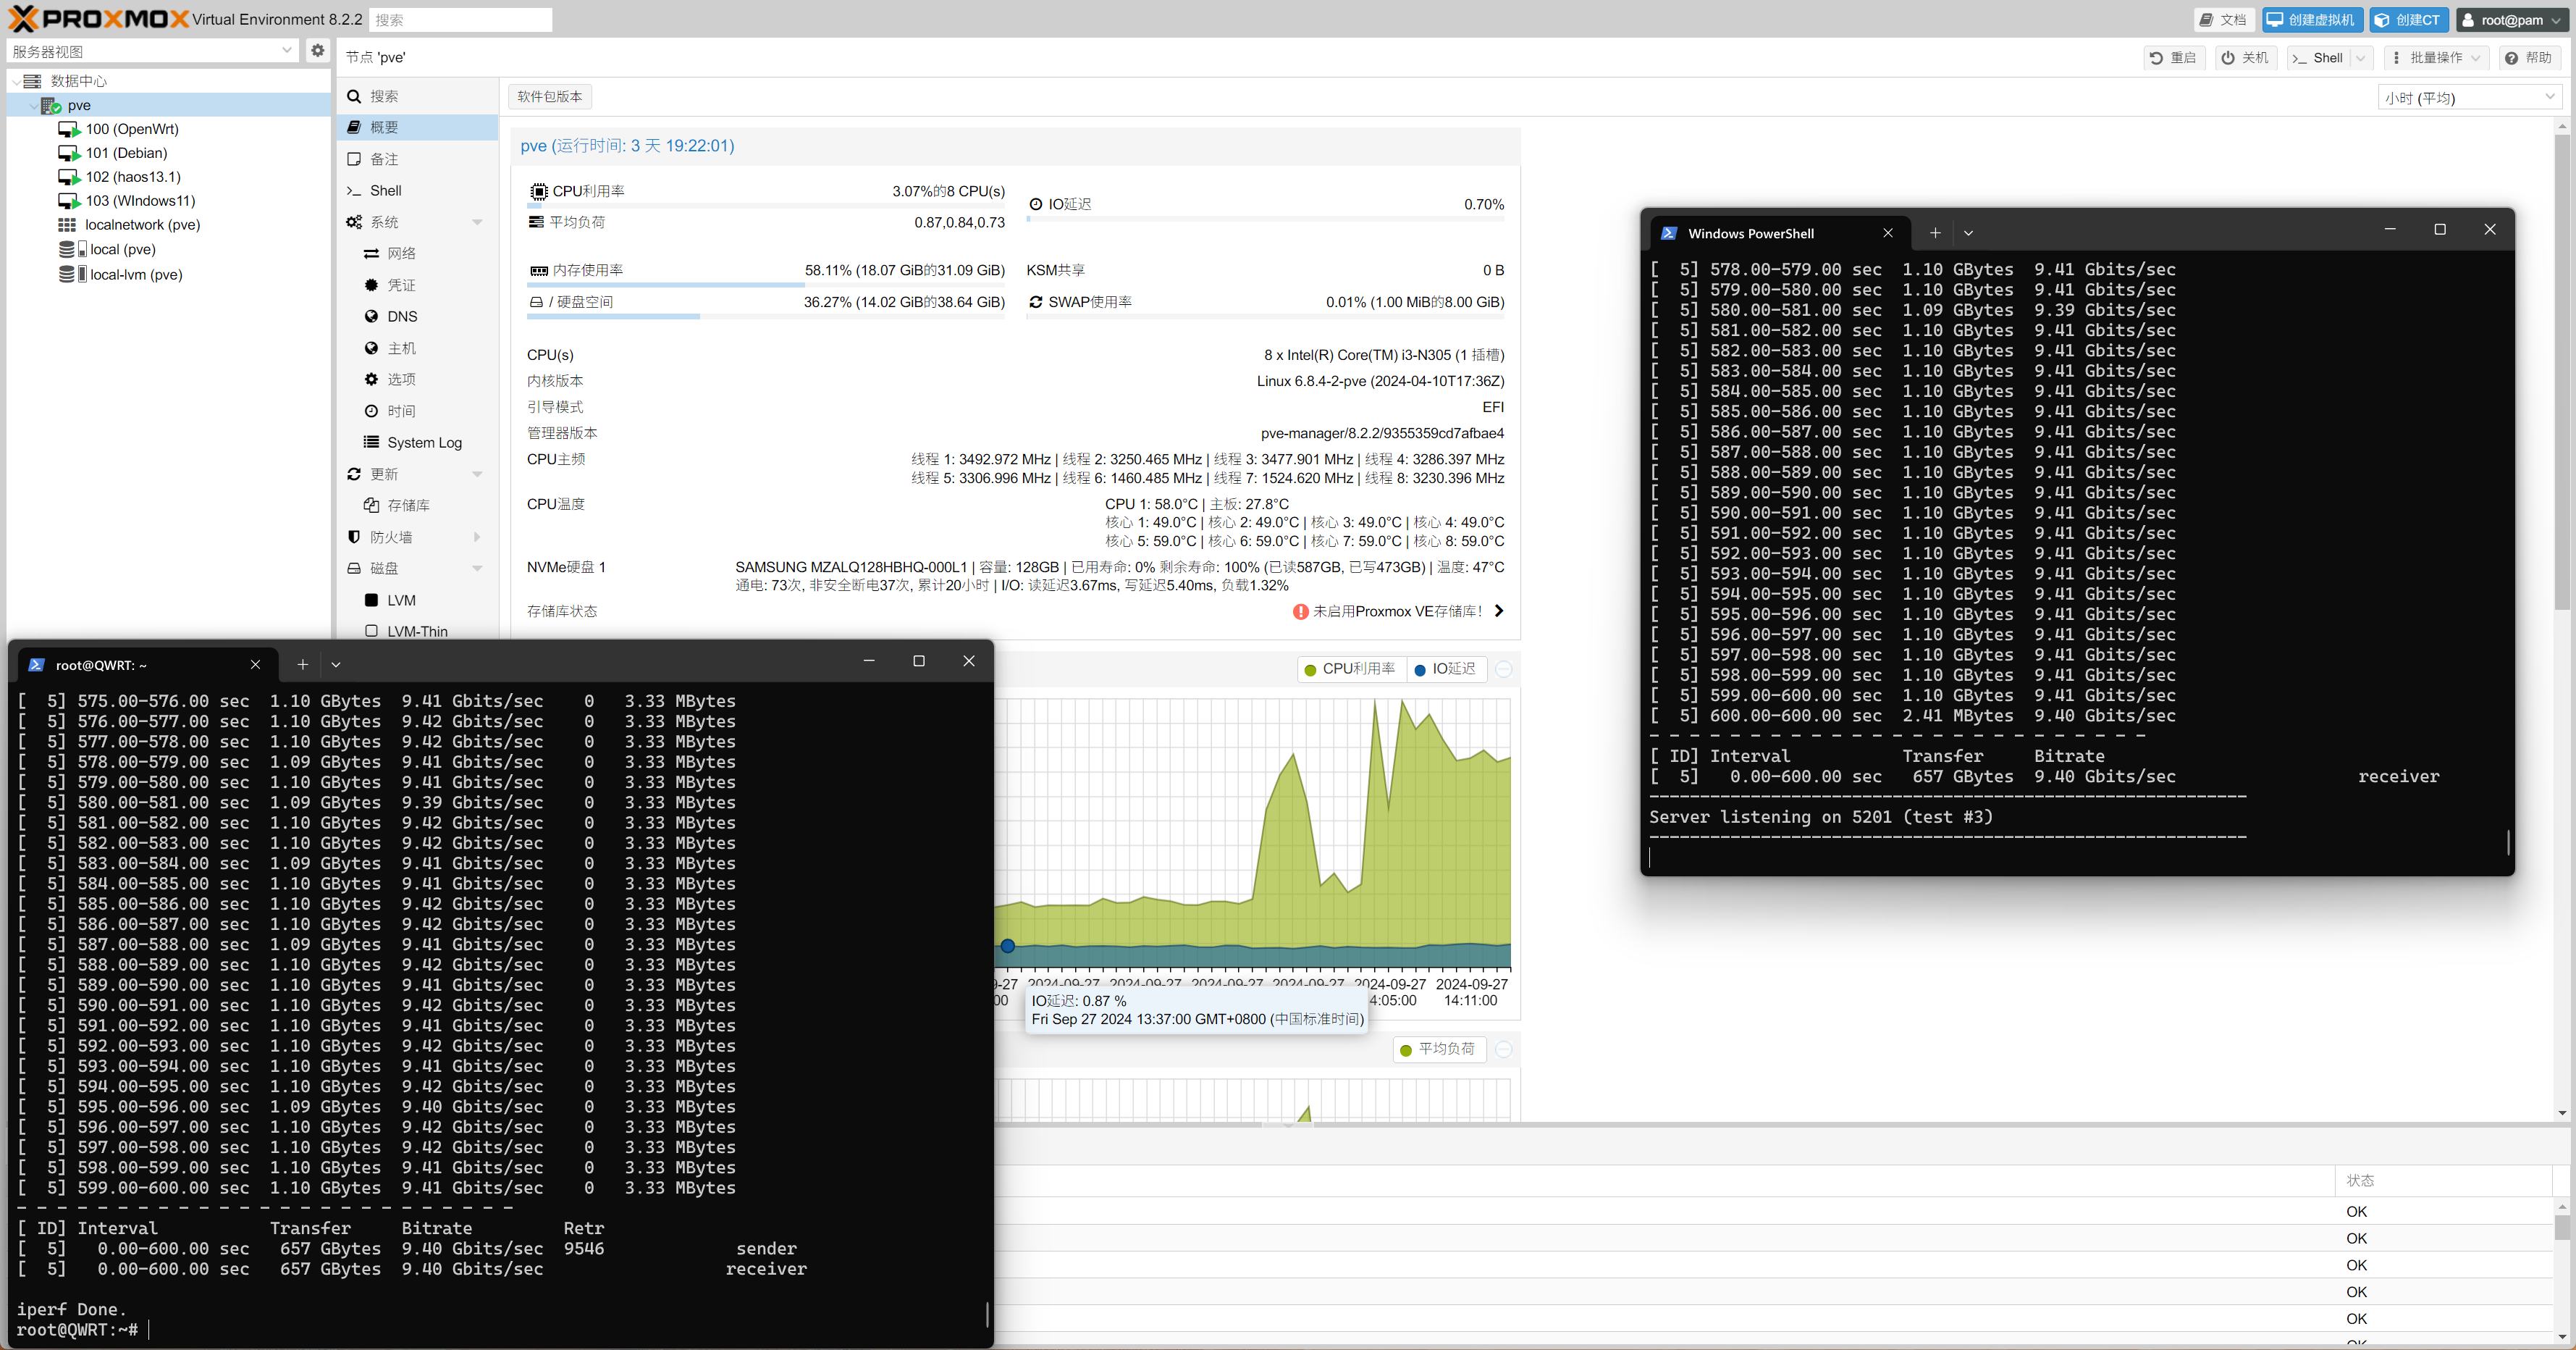Expand the 防火墙 menu section
This screenshot has height=1350, width=2576.
477,537
